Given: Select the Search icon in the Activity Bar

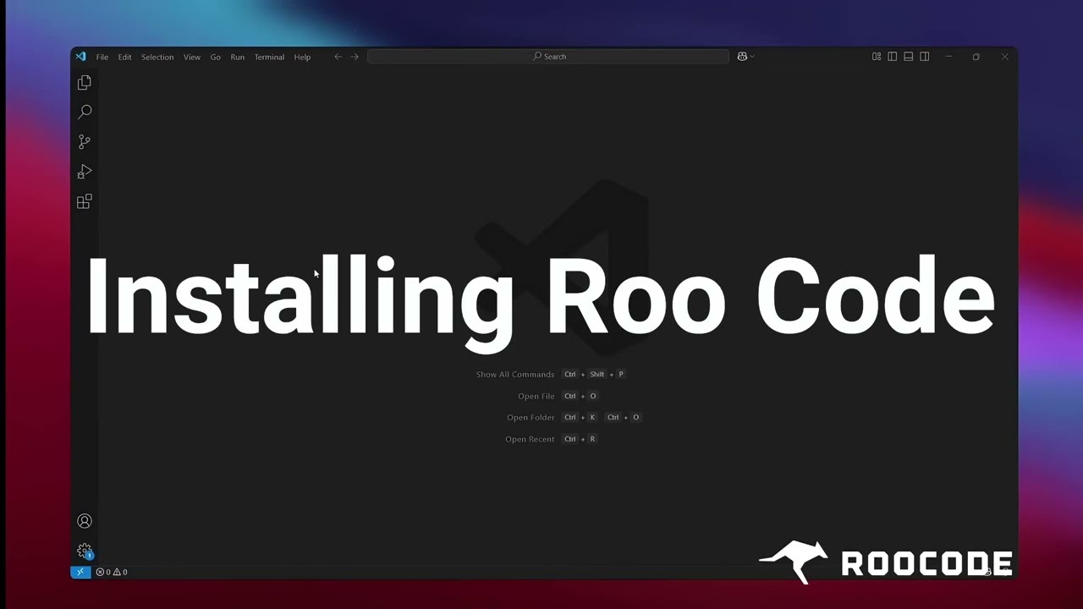Looking at the screenshot, I should click(x=84, y=112).
